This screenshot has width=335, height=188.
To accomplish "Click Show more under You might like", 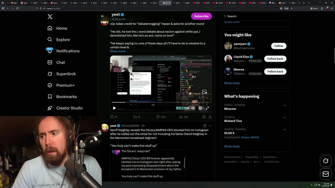I will 232,83.
